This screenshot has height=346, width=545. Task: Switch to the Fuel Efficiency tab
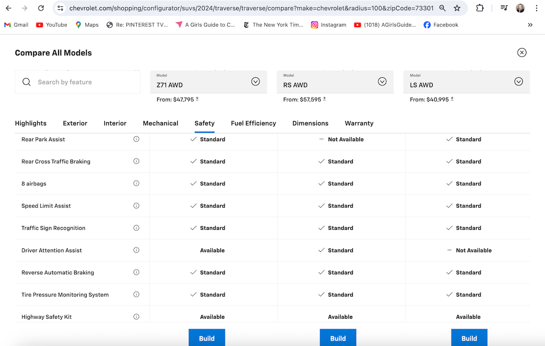[253, 123]
